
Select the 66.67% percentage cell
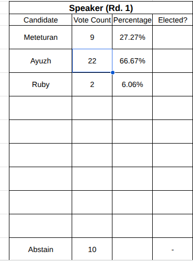point(132,61)
